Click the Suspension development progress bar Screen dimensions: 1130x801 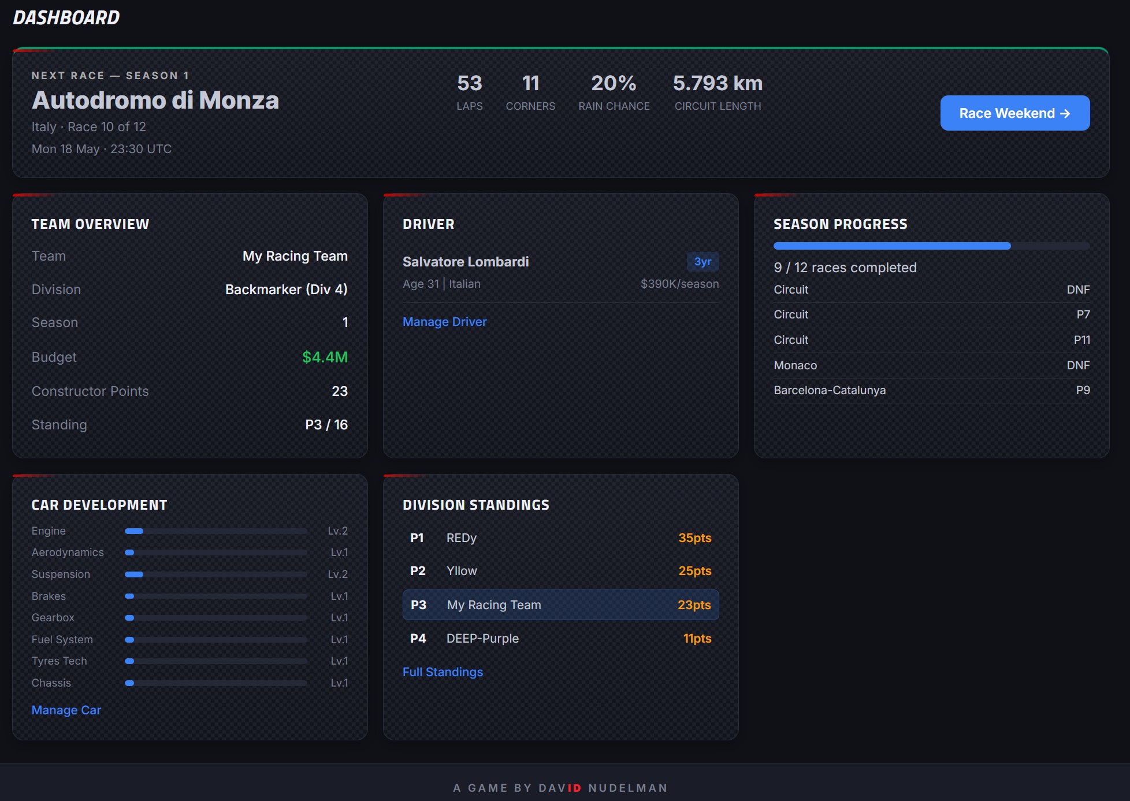coord(216,574)
